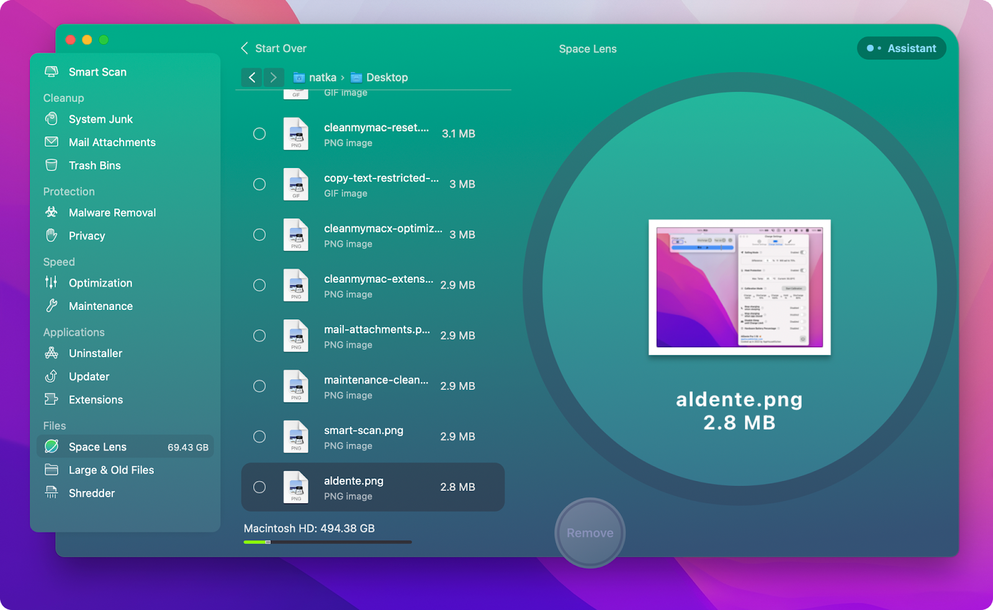Select the smart-scan.png file name

364,430
